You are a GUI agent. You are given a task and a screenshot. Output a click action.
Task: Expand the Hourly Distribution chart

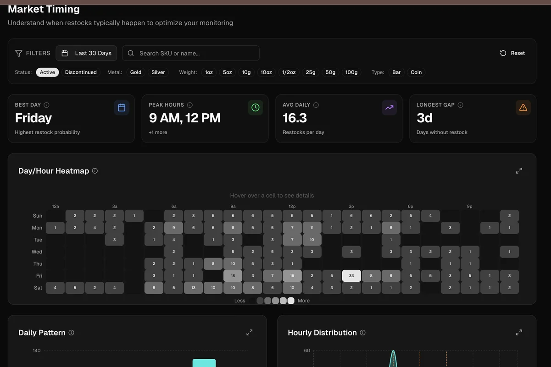pyautogui.click(x=519, y=333)
